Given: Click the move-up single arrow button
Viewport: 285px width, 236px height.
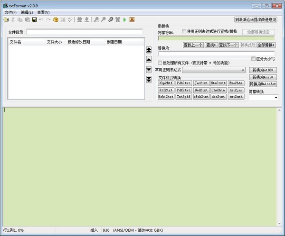Looking at the screenshot, I should (149, 59).
